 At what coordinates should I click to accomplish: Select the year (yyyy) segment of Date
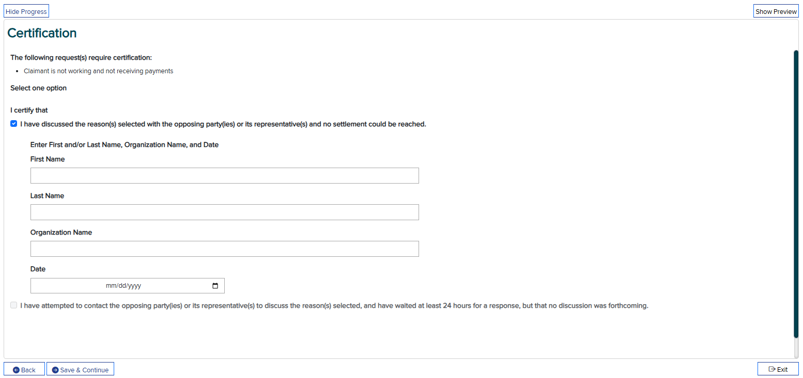(x=134, y=286)
